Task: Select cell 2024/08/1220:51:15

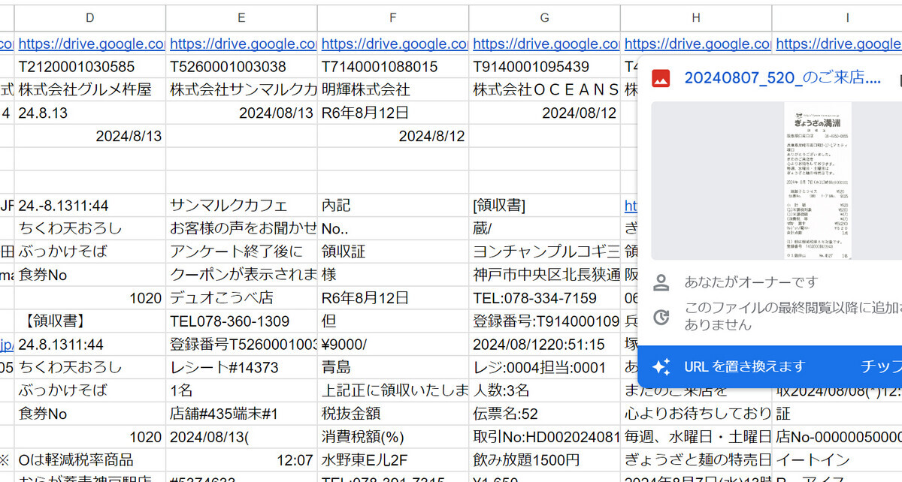Action: point(544,345)
